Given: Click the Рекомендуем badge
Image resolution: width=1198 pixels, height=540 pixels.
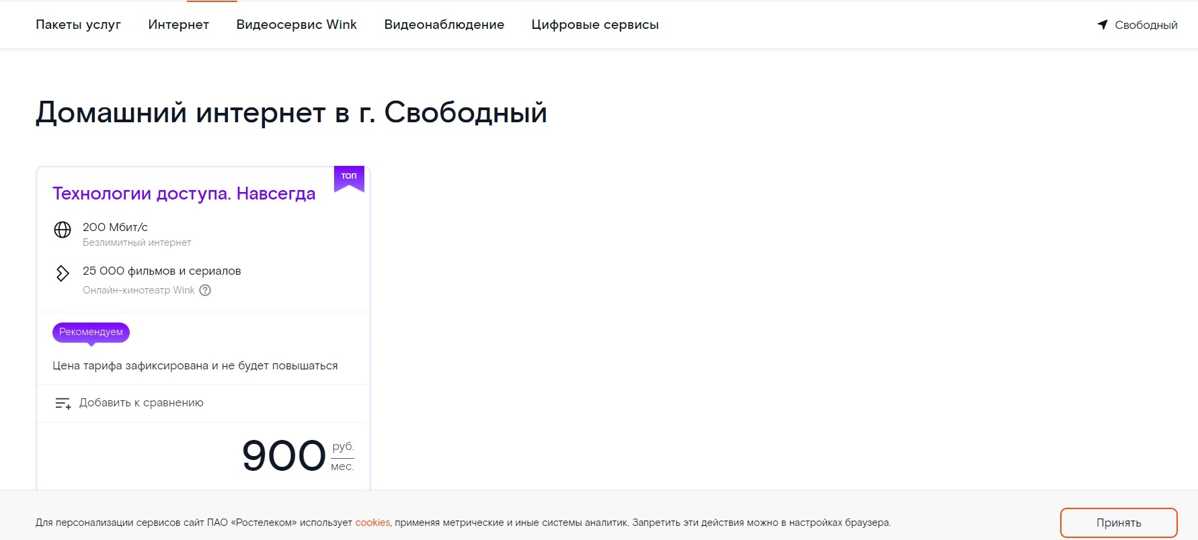Looking at the screenshot, I should 91,332.
